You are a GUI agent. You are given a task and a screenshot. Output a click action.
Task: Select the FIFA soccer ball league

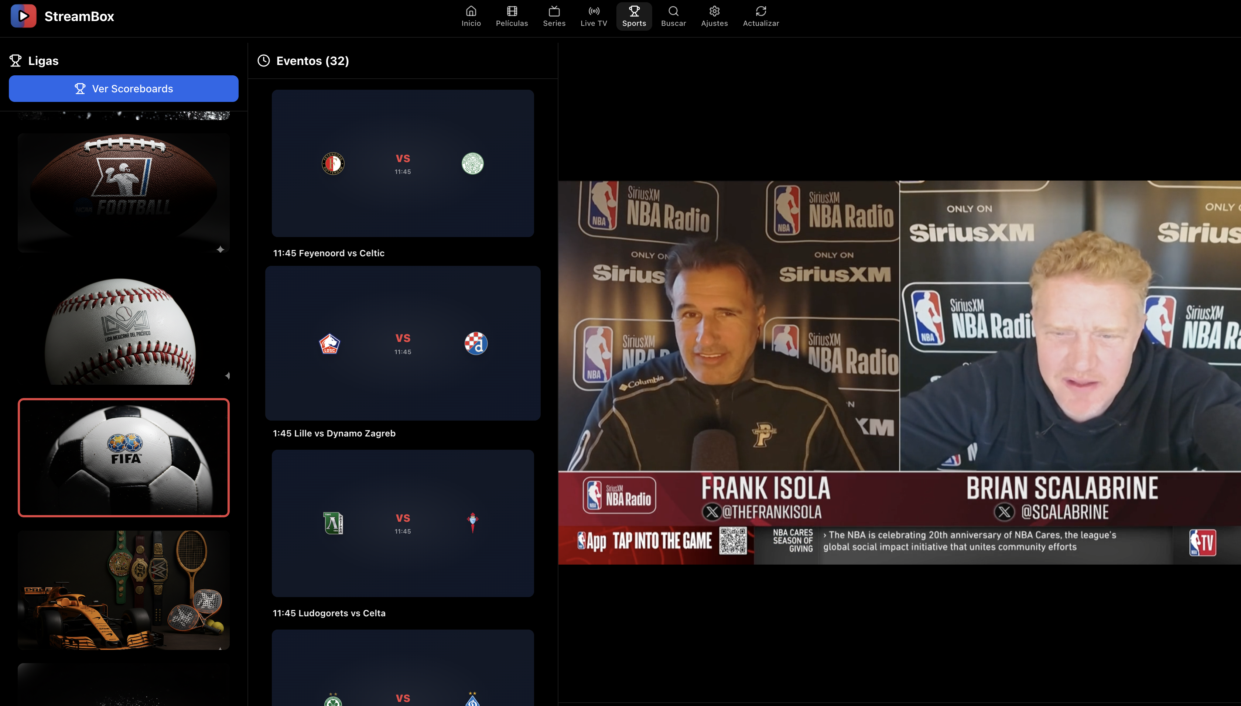(x=124, y=457)
